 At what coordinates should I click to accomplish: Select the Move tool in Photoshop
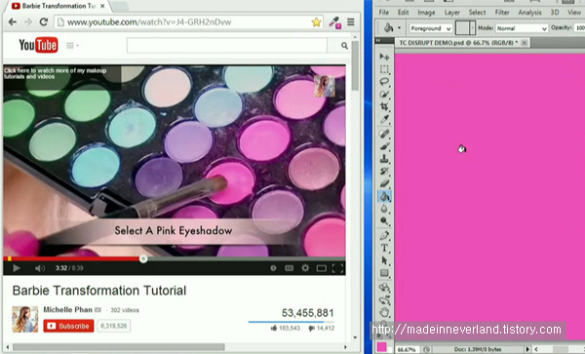384,57
